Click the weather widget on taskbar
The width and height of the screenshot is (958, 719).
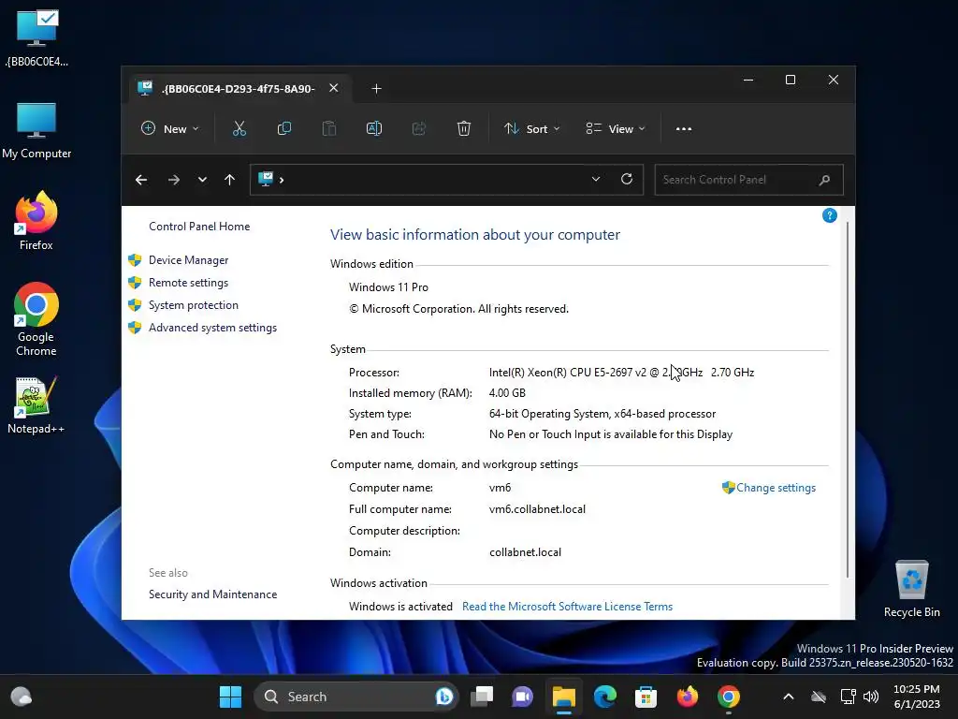22,697
